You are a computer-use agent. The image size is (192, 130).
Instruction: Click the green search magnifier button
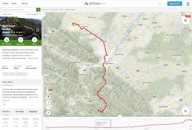38,9
